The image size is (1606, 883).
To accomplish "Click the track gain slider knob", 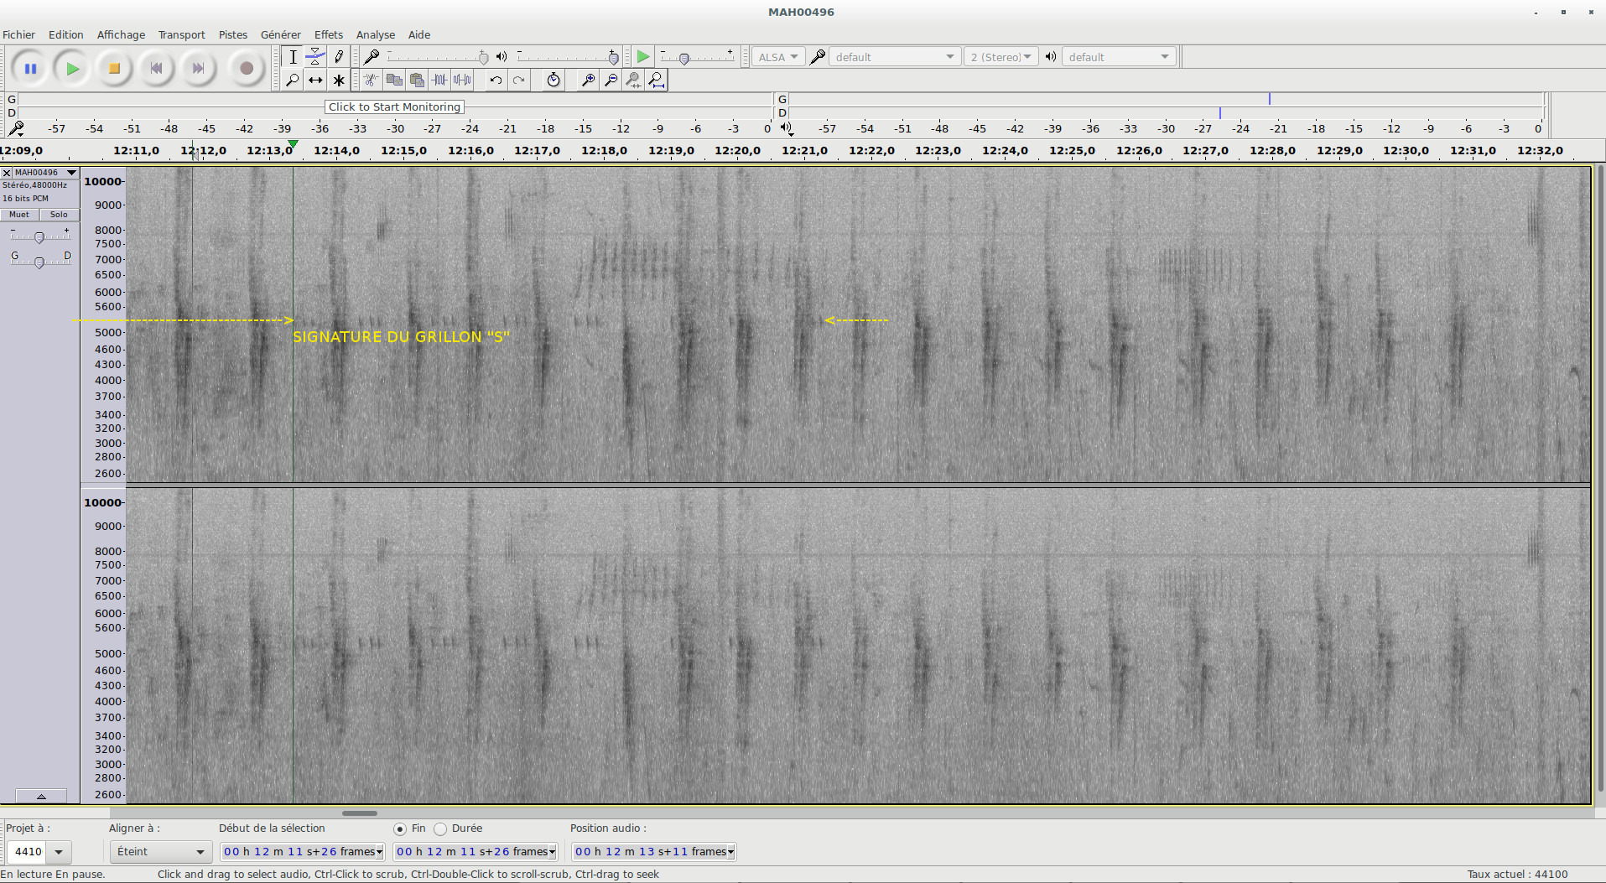I will (39, 238).
